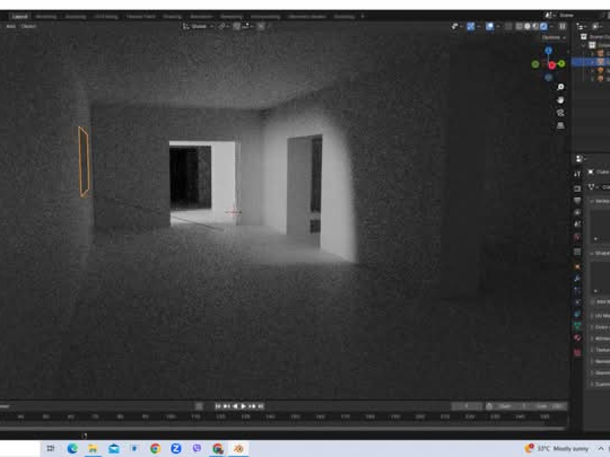Open the Tool properties tab (wrench and screwdriver)

tap(577, 174)
